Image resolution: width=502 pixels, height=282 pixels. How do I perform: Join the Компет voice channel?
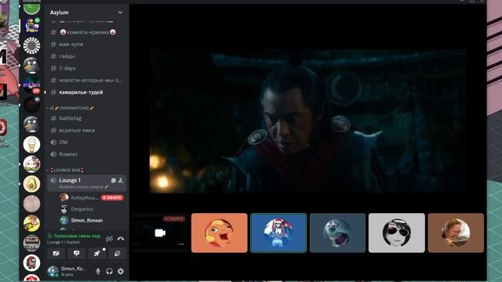86,154
